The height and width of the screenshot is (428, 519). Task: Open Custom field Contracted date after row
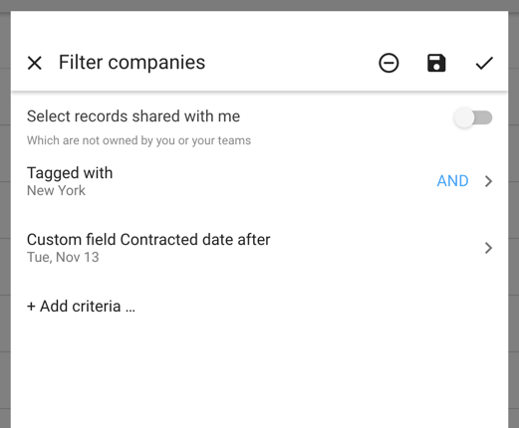[x=259, y=248]
